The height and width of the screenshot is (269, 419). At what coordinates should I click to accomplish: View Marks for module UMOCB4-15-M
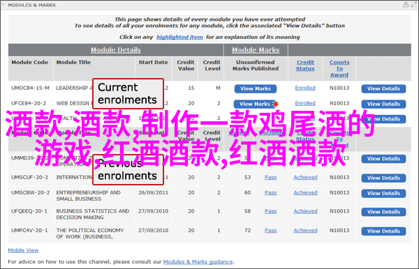click(x=256, y=89)
